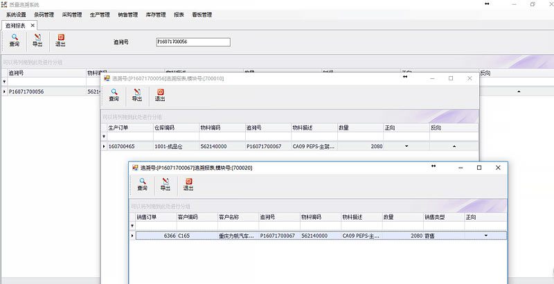Click 退出 icon in main 追溯报表 toolbar
The image size is (554, 284).
pyautogui.click(x=60, y=39)
